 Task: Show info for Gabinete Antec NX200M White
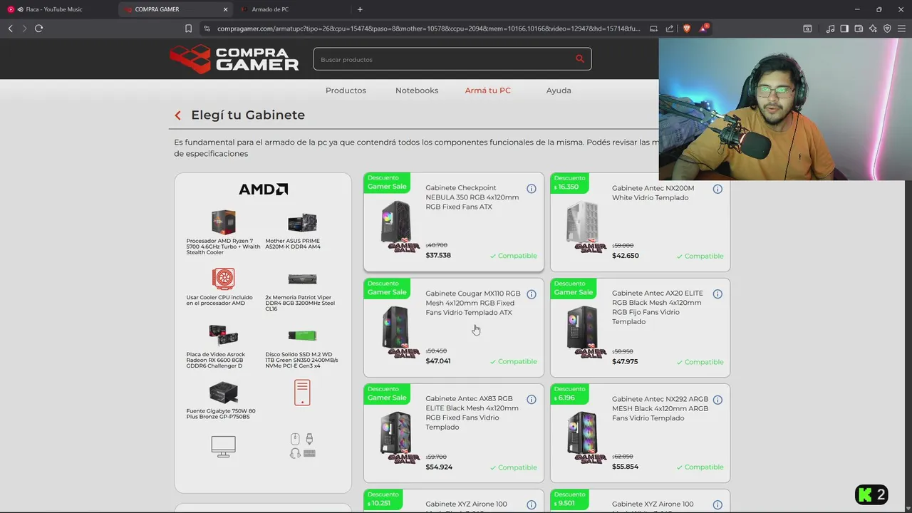tap(717, 189)
